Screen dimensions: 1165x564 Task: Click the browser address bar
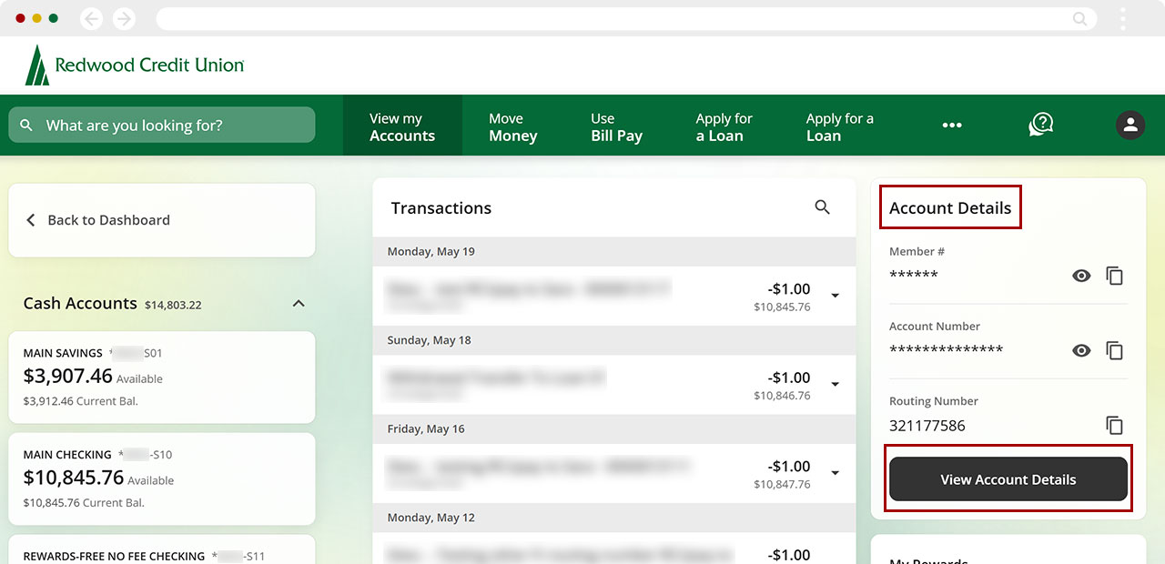626,18
